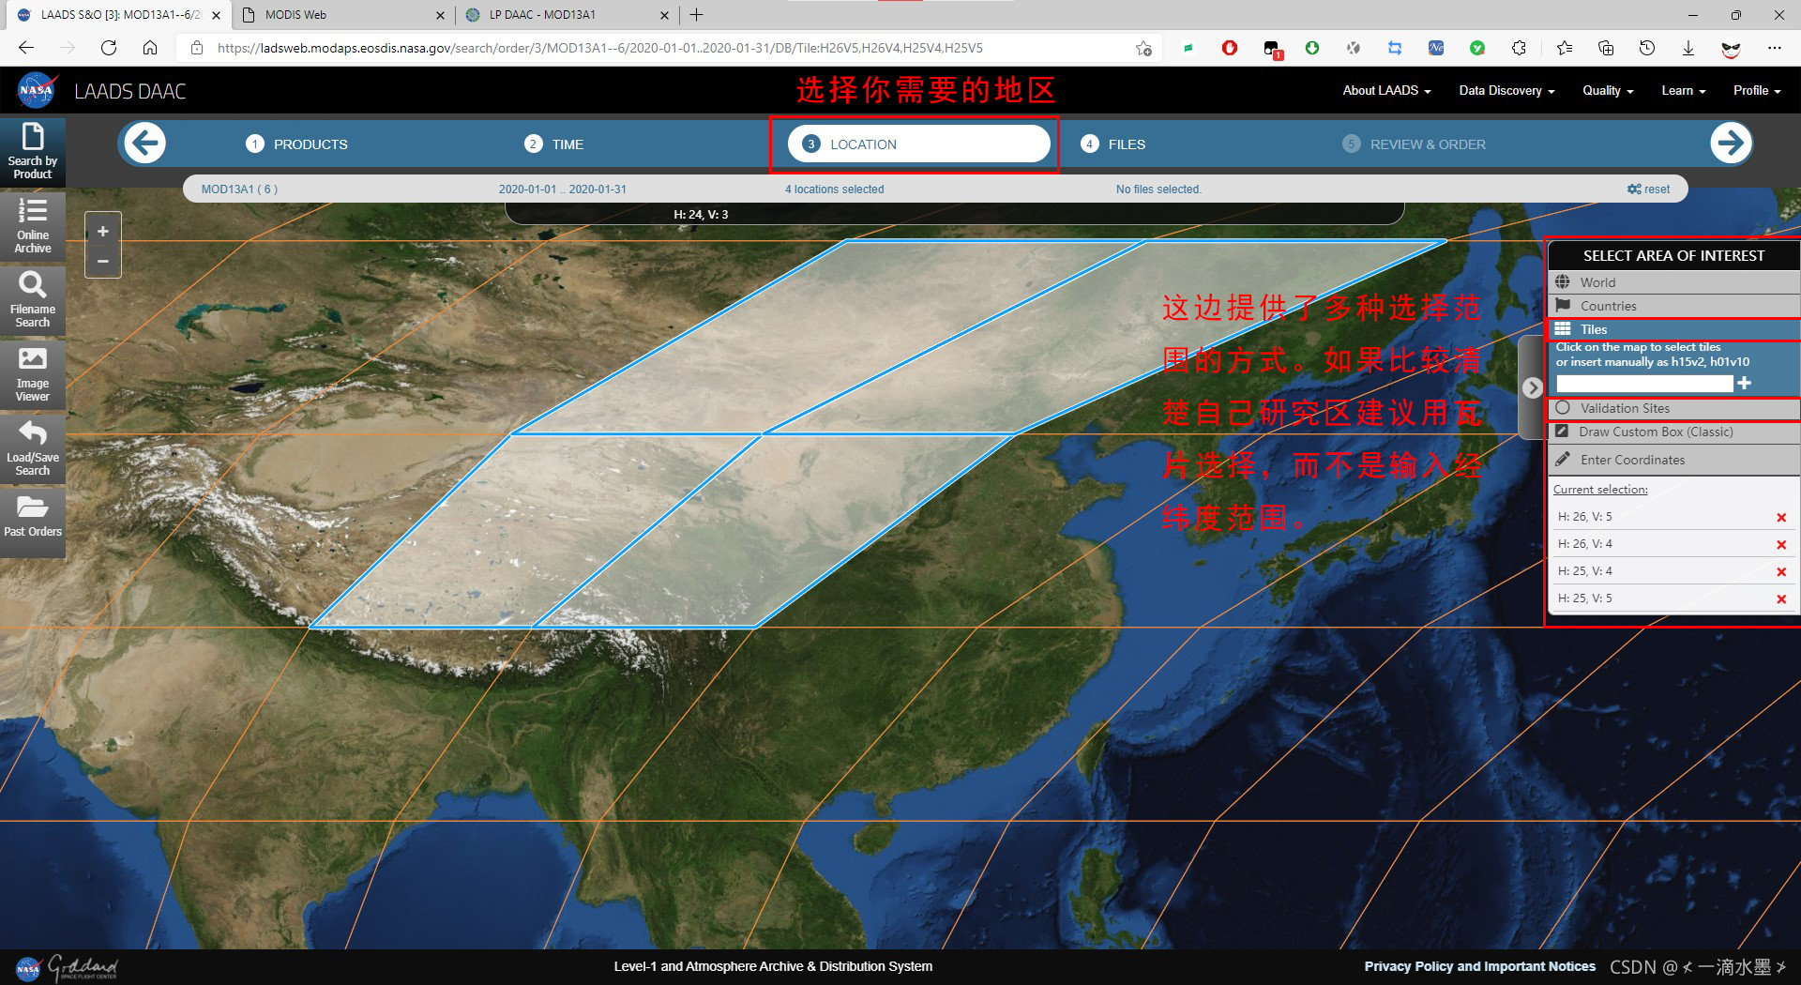This screenshot has width=1801, height=985.
Task: Close the MODIS Web tab
Action: 441,14
